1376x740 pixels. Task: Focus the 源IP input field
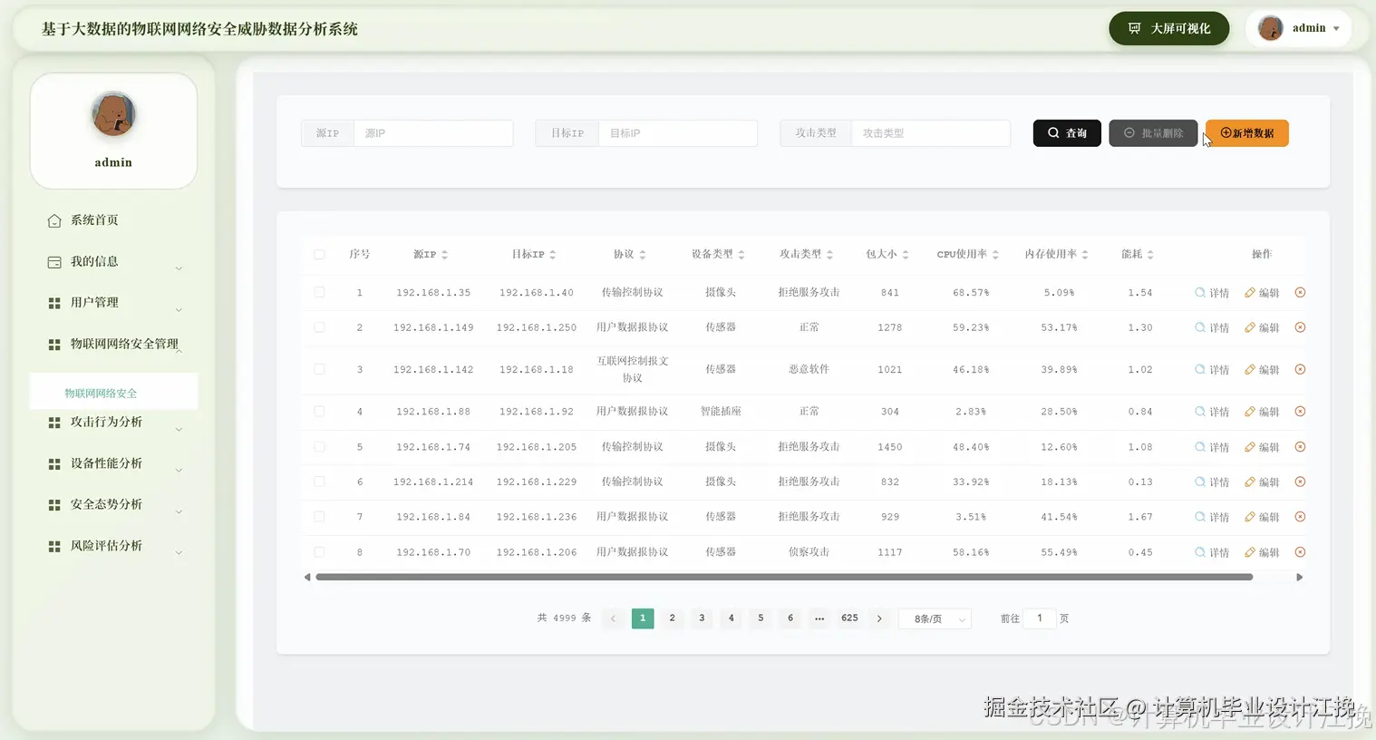coord(433,133)
